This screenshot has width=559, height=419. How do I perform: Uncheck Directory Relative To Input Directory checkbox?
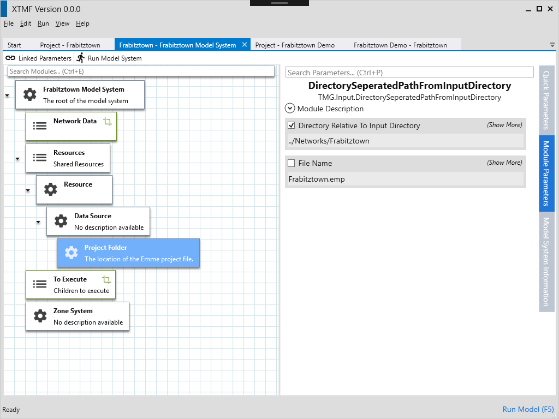pyautogui.click(x=292, y=125)
